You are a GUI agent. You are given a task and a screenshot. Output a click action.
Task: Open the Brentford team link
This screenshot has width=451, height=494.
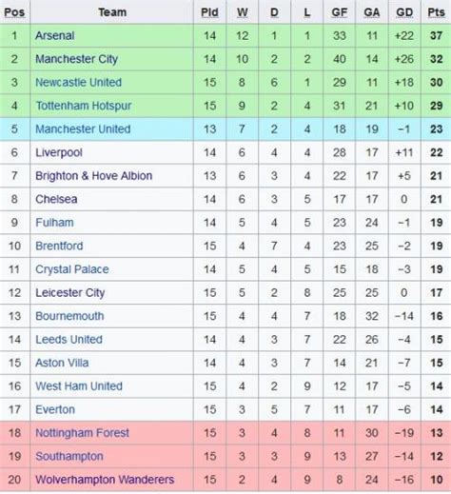point(59,246)
